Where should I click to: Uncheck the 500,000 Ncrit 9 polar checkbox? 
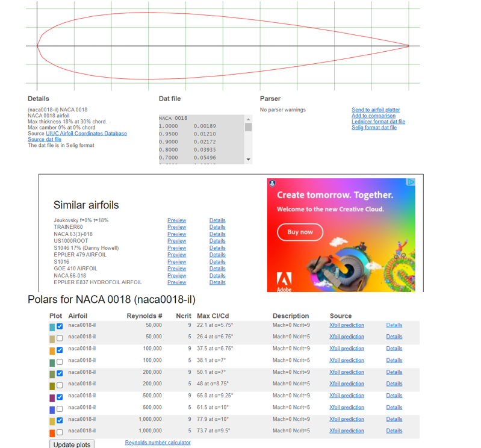(x=60, y=397)
